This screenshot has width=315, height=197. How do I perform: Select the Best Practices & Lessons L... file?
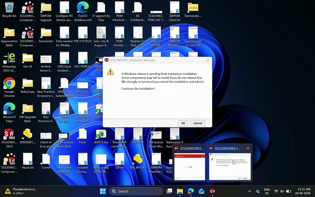tap(46, 88)
